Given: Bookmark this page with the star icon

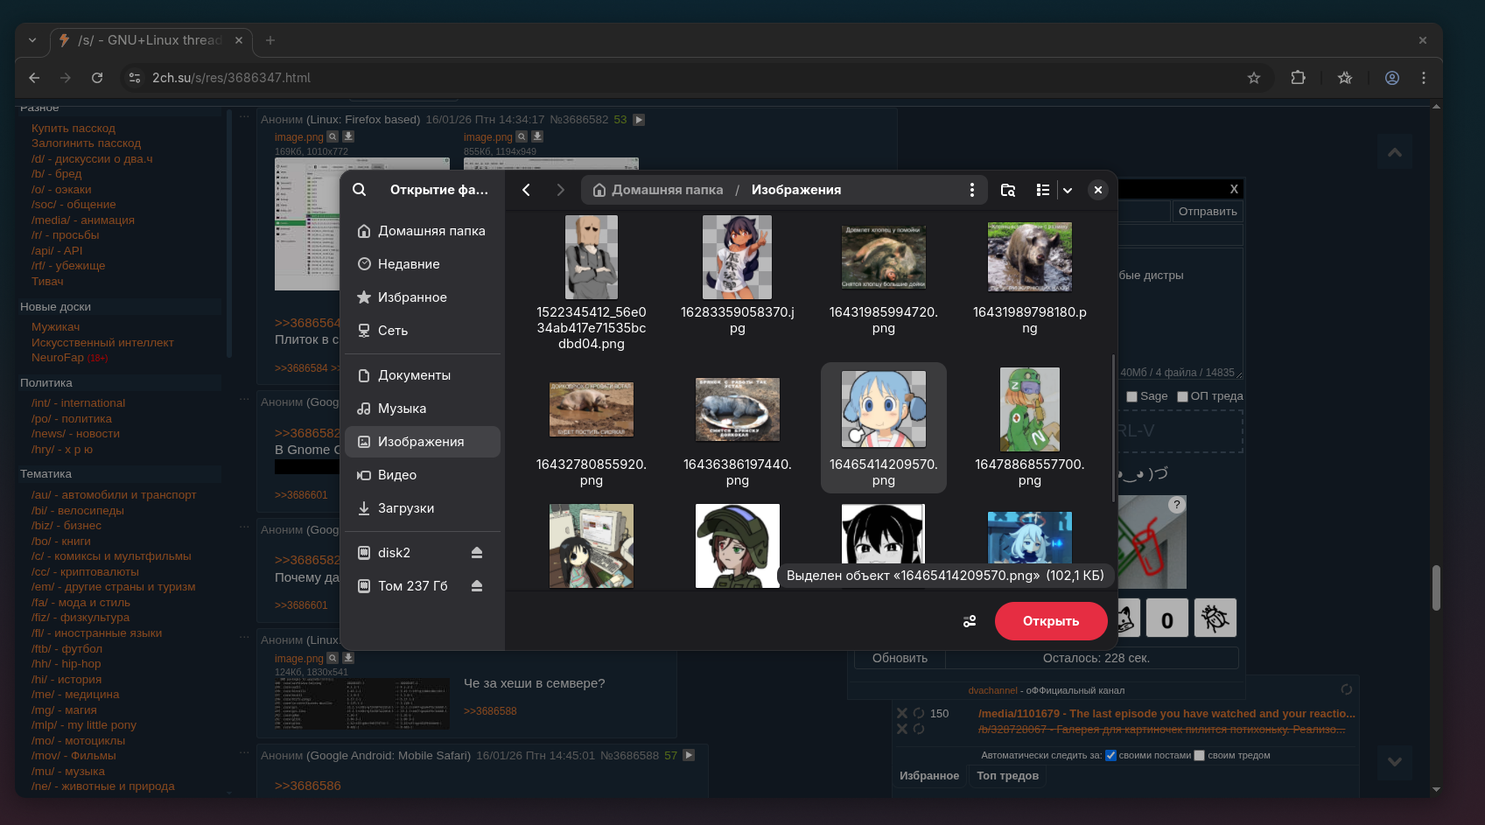Looking at the screenshot, I should click(x=1254, y=78).
